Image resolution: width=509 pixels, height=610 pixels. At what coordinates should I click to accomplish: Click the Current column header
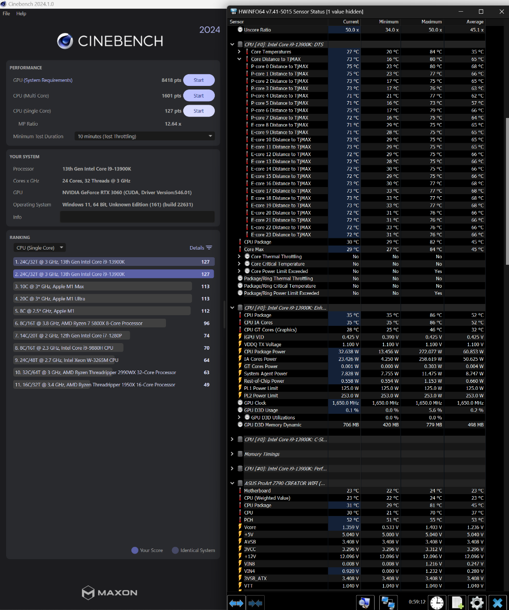coord(345,22)
